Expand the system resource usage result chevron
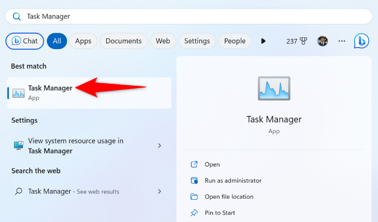Viewport: 378px width, 222px height. click(159, 146)
